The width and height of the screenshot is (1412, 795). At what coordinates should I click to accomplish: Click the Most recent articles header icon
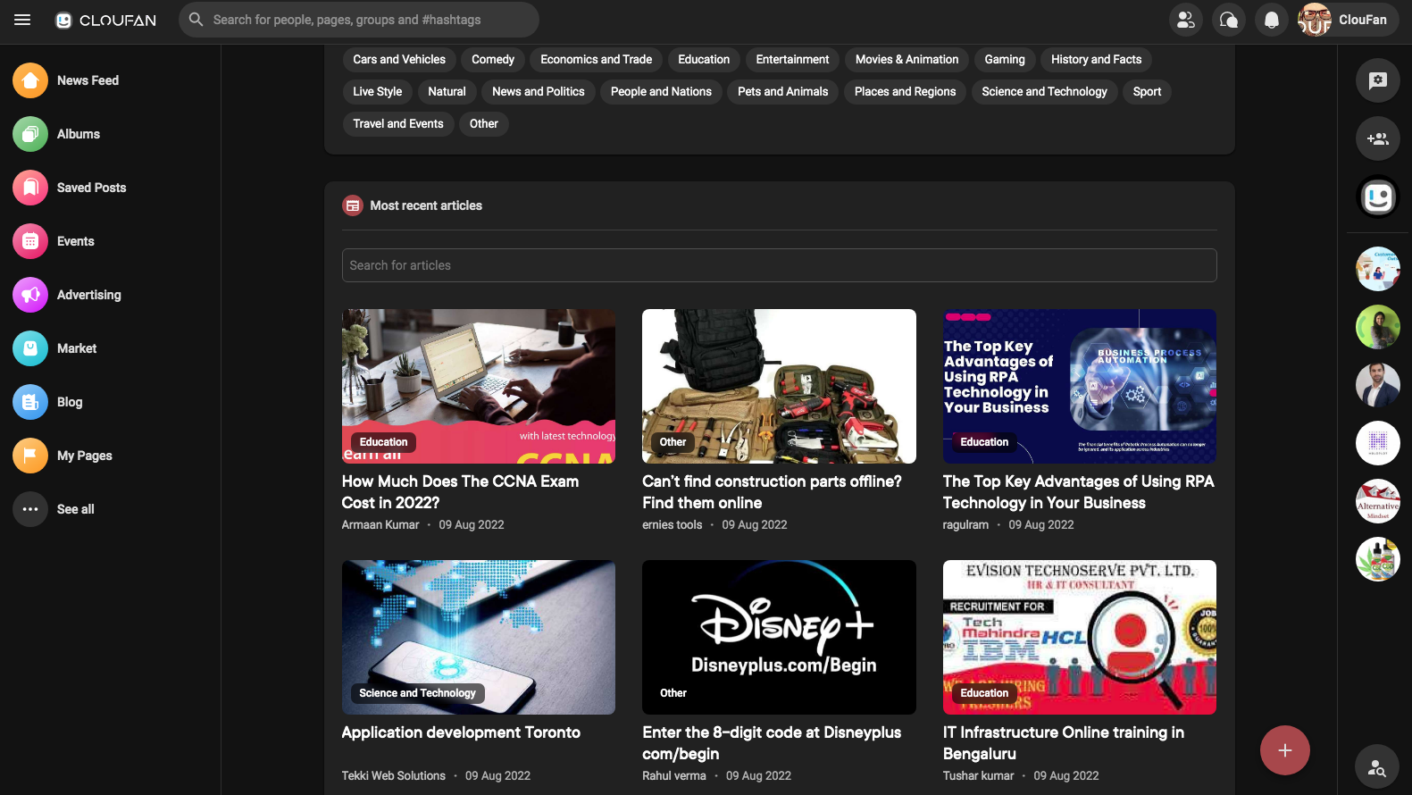(x=353, y=205)
